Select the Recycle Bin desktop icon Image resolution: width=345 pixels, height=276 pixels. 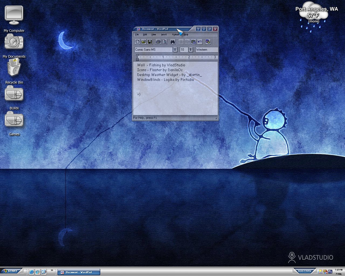(14, 71)
